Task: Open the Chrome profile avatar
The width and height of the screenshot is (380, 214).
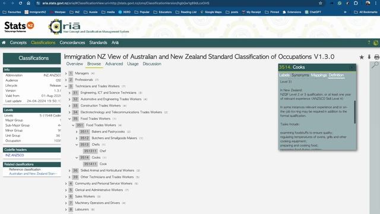Action: point(368,3)
